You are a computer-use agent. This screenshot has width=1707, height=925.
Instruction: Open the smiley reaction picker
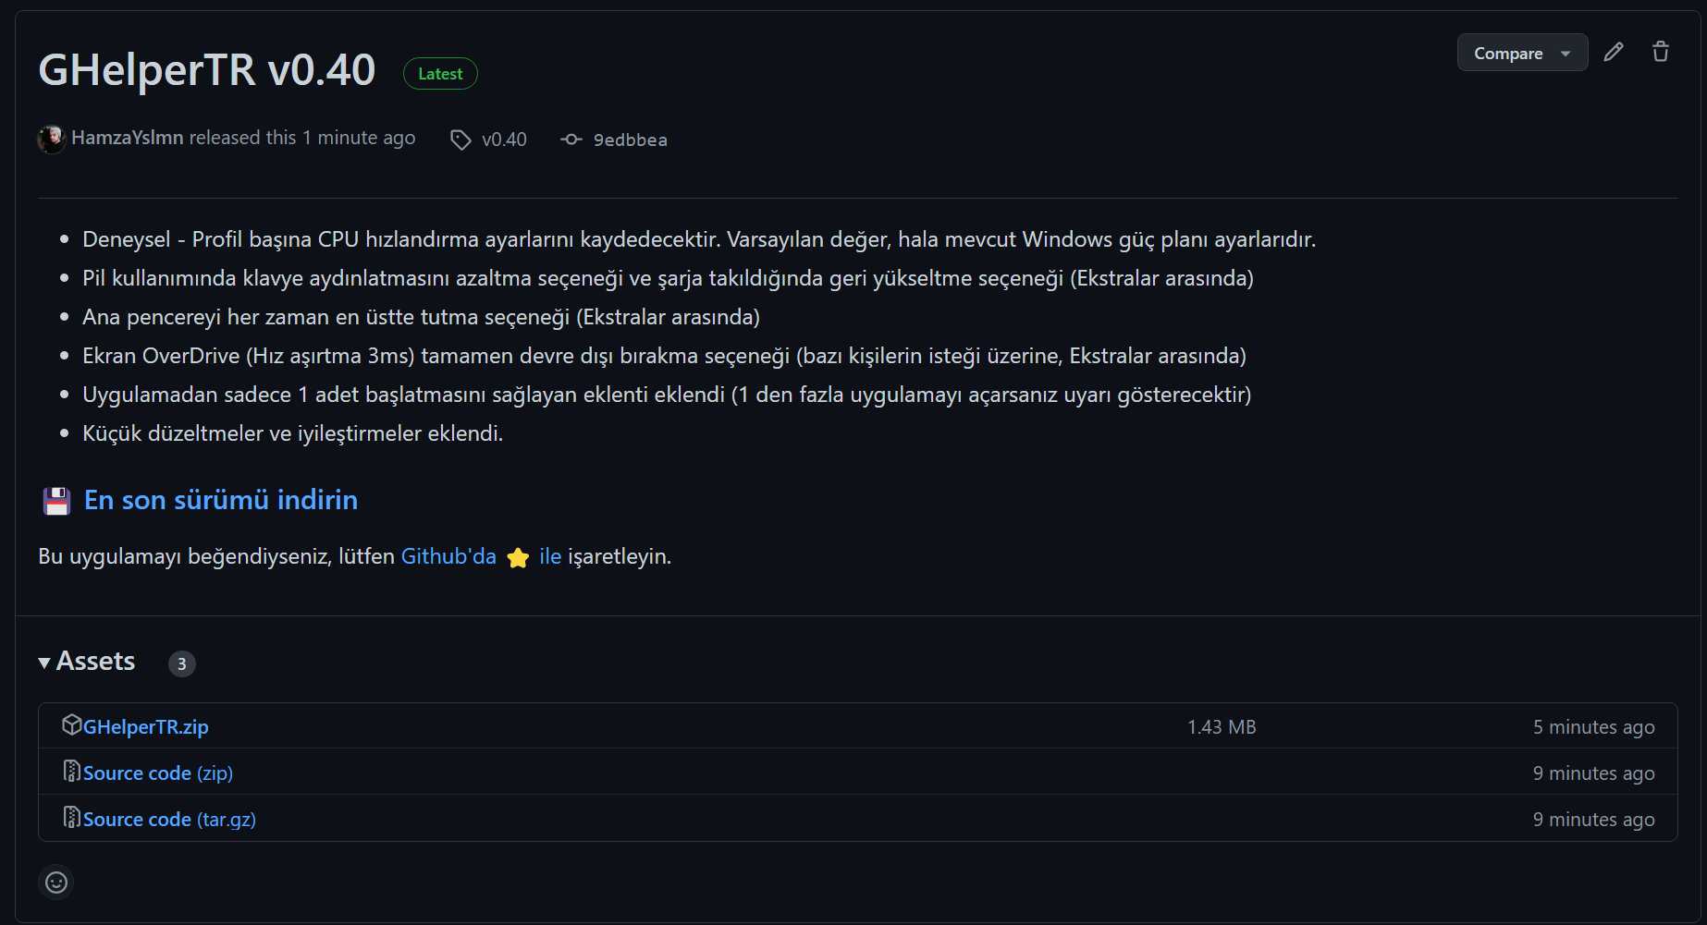[x=56, y=882]
